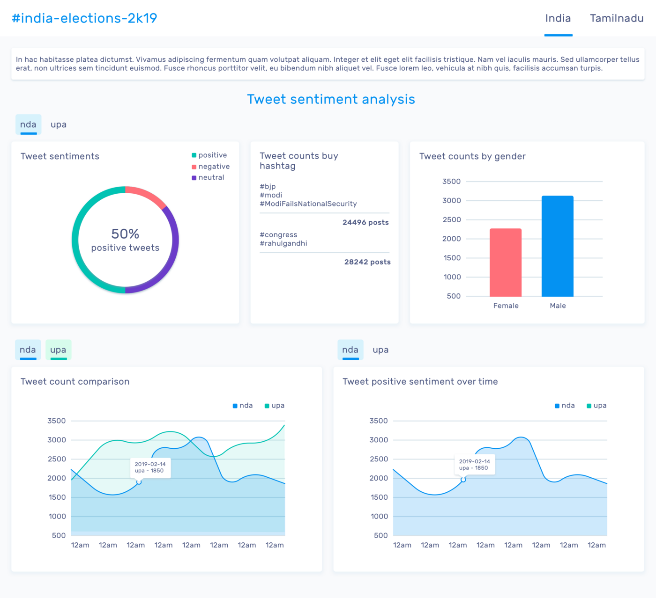This screenshot has height=598, width=656.
Task: Toggle negative legend in Tweet sentiments
Action: [210, 167]
